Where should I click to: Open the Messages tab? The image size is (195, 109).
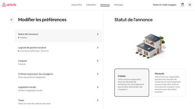click(x=119, y=5)
